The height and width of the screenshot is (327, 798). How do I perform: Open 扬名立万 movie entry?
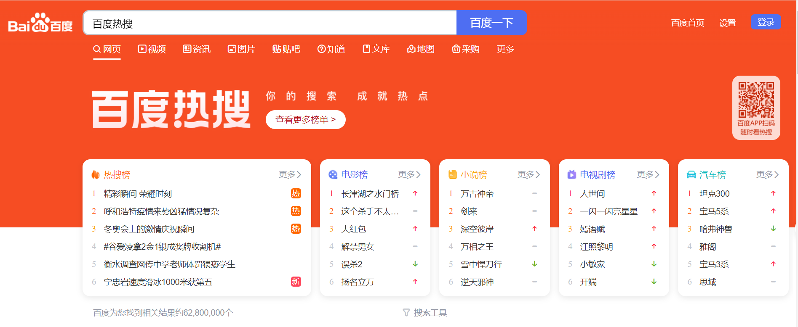pos(358,282)
